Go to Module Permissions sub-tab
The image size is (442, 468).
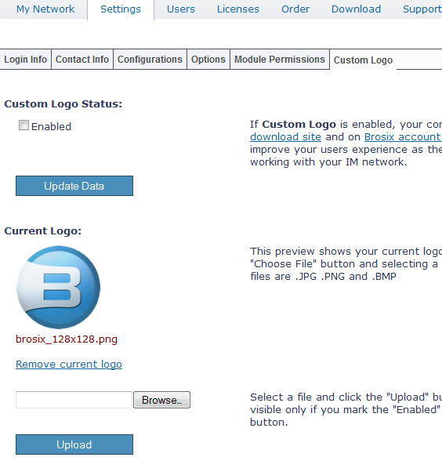280,60
